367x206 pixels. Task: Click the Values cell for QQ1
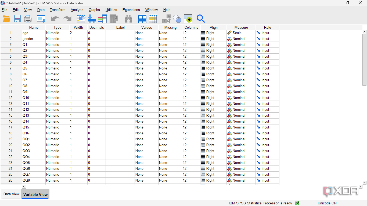[146, 139]
